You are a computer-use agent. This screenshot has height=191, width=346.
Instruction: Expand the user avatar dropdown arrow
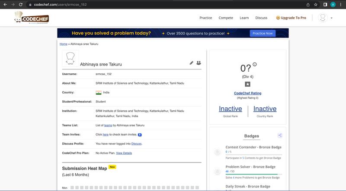(331, 18)
